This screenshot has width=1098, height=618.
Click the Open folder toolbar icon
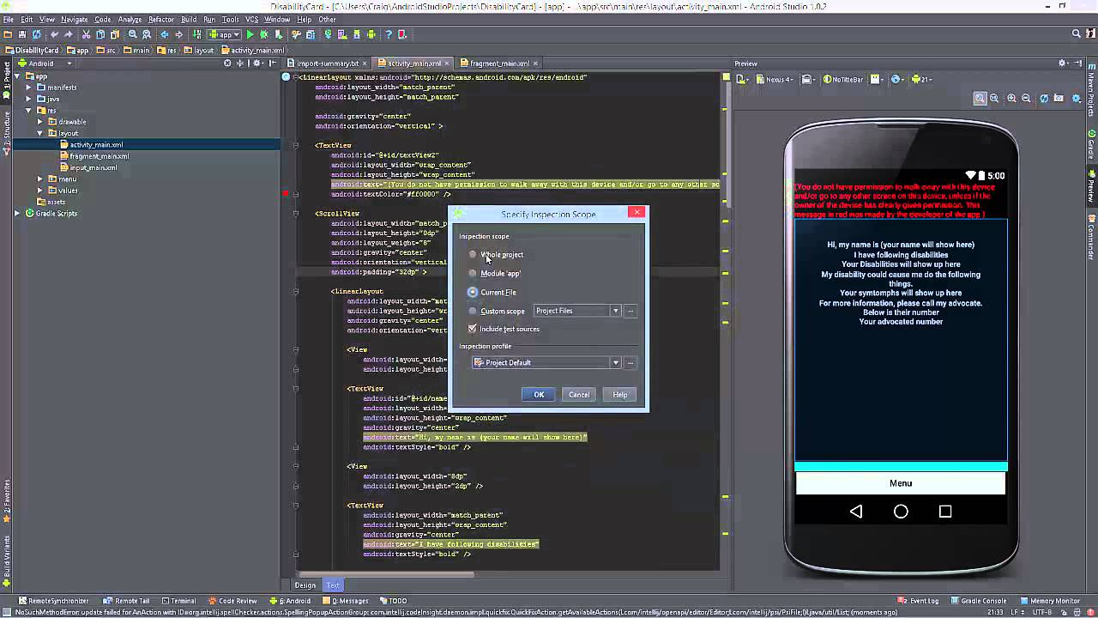(8, 34)
